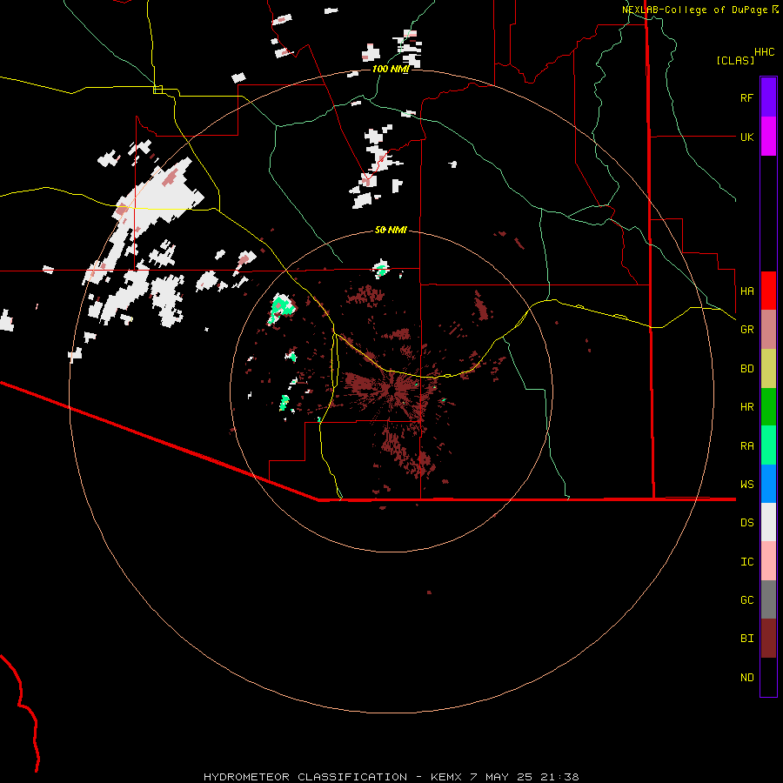Click the BD legend label
Screen dimensions: 783x783
pyautogui.click(x=746, y=369)
